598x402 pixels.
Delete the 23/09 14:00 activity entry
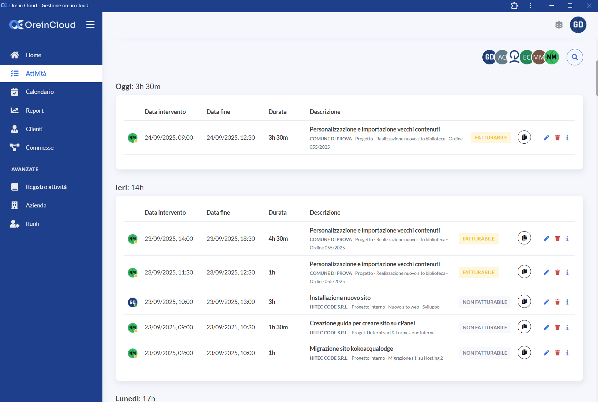(x=557, y=238)
